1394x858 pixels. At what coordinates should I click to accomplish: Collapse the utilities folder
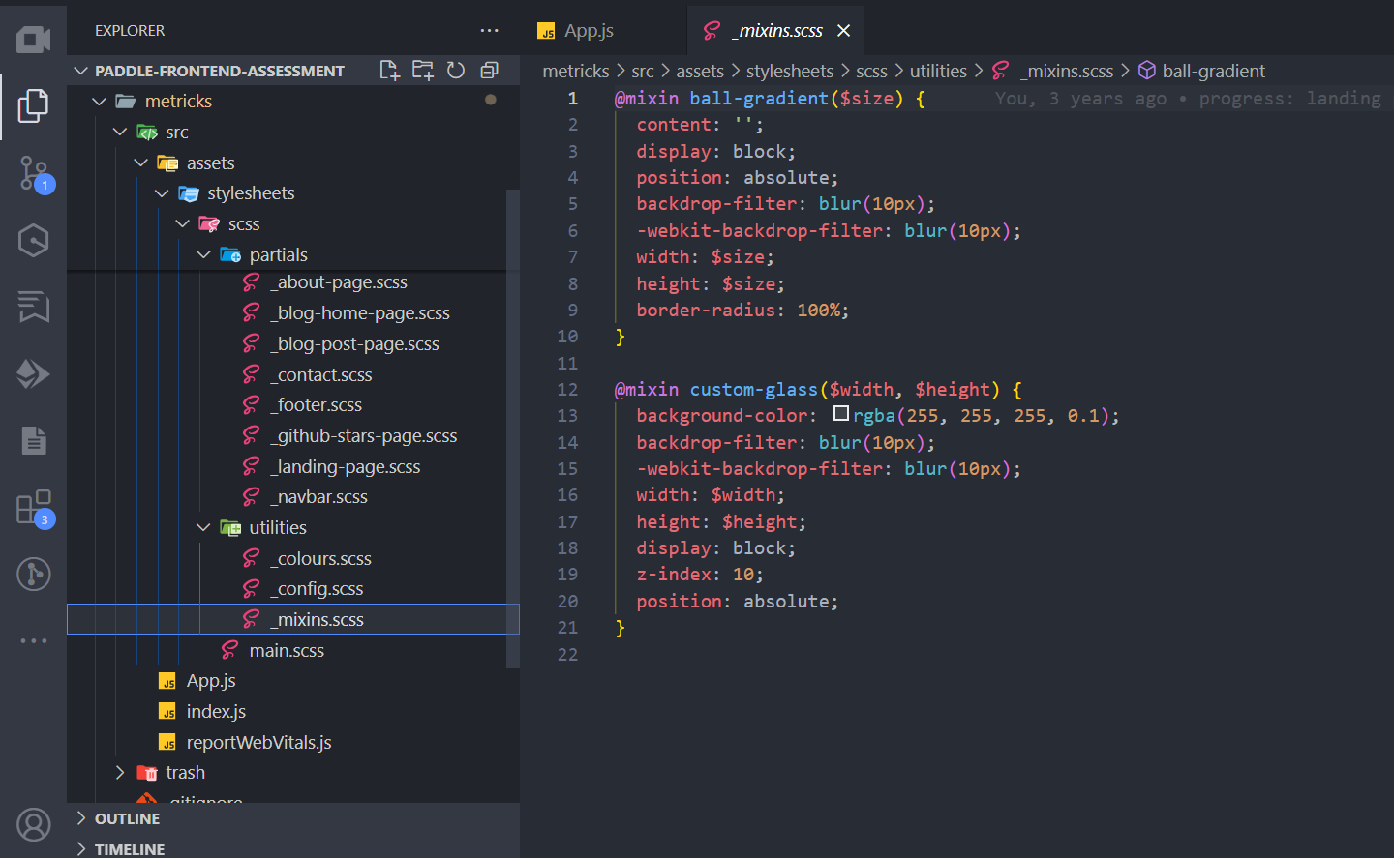pyautogui.click(x=203, y=528)
